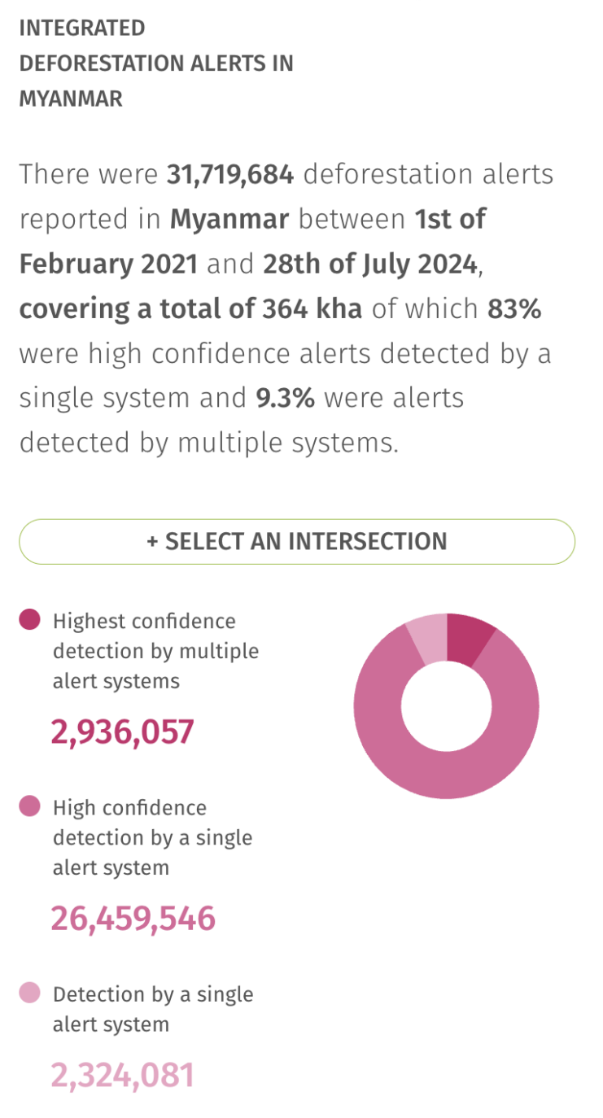Click the INTEGRATED DEFORESTATION ALERTS heading
Image resolution: width=603 pixels, height=1118 pixels.
pos(156,63)
